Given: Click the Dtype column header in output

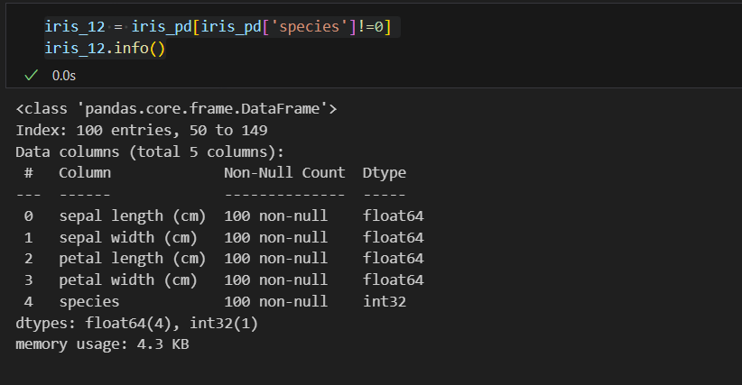Looking at the screenshot, I should [x=385, y=173].
